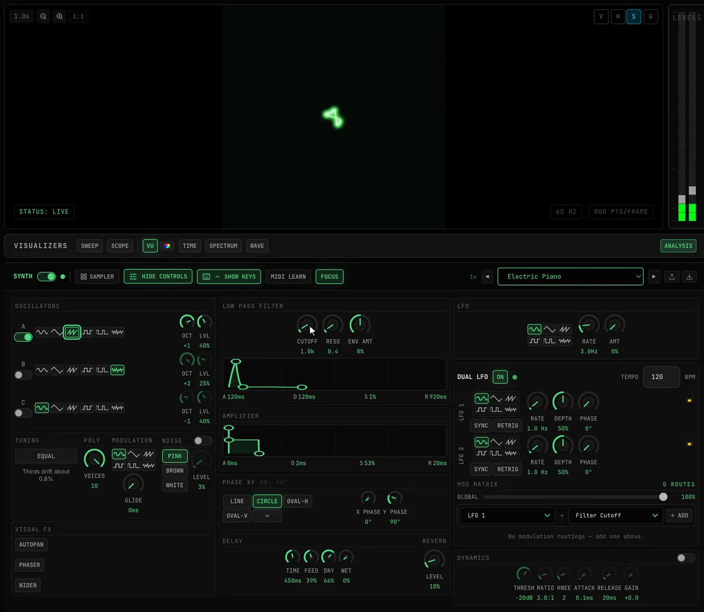Open the color wheel visualizer option
704x612 pixels.
(x=167, y=246)
